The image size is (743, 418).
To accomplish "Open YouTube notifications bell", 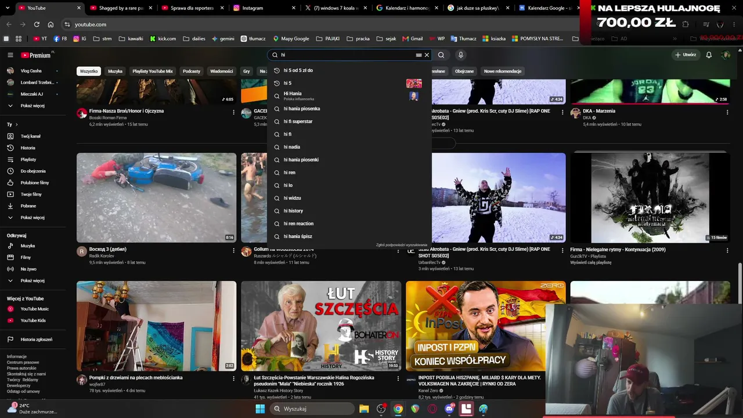I will pos(709,55).
